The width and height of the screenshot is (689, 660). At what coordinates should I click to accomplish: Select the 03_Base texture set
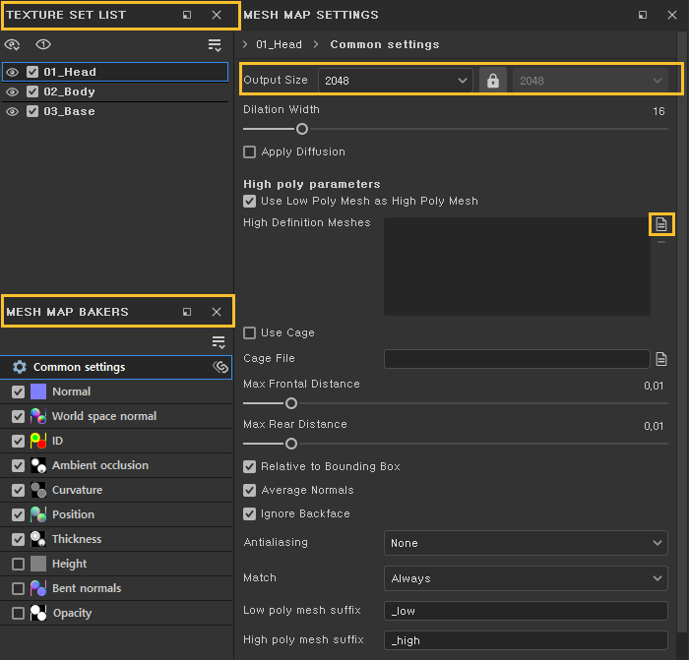[69, 111]
